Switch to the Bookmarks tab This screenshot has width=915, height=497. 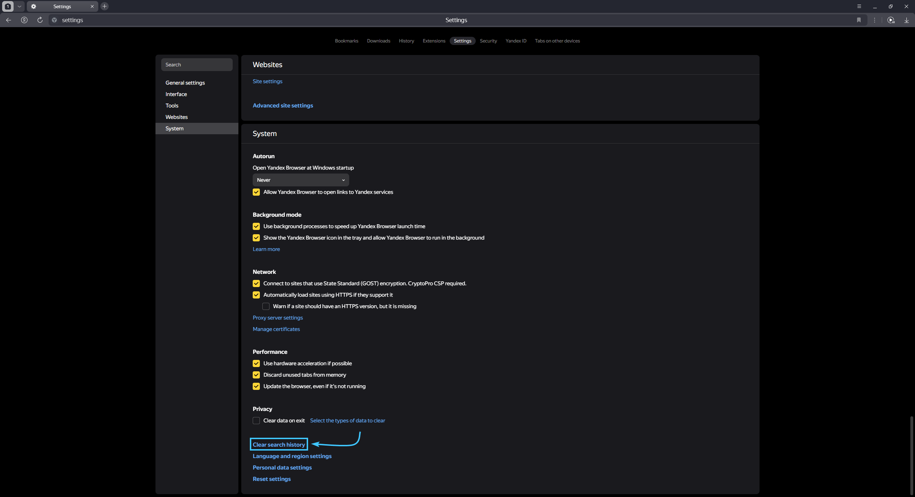[346, 41]
